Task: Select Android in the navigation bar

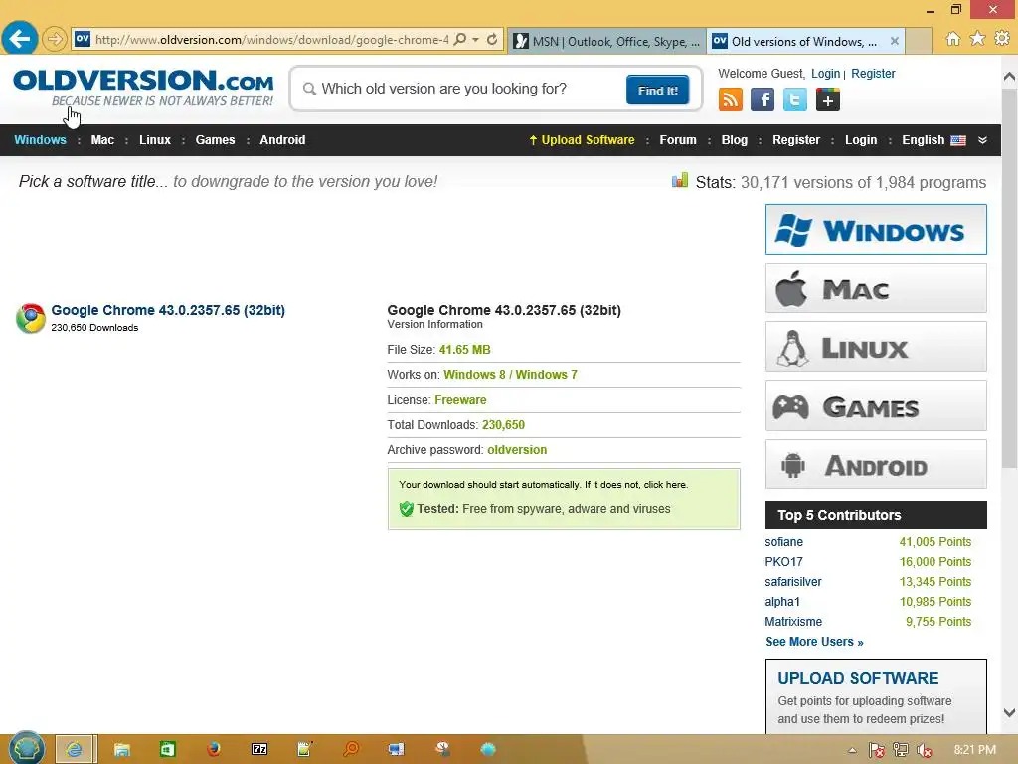Action: [x=282, y=140]
